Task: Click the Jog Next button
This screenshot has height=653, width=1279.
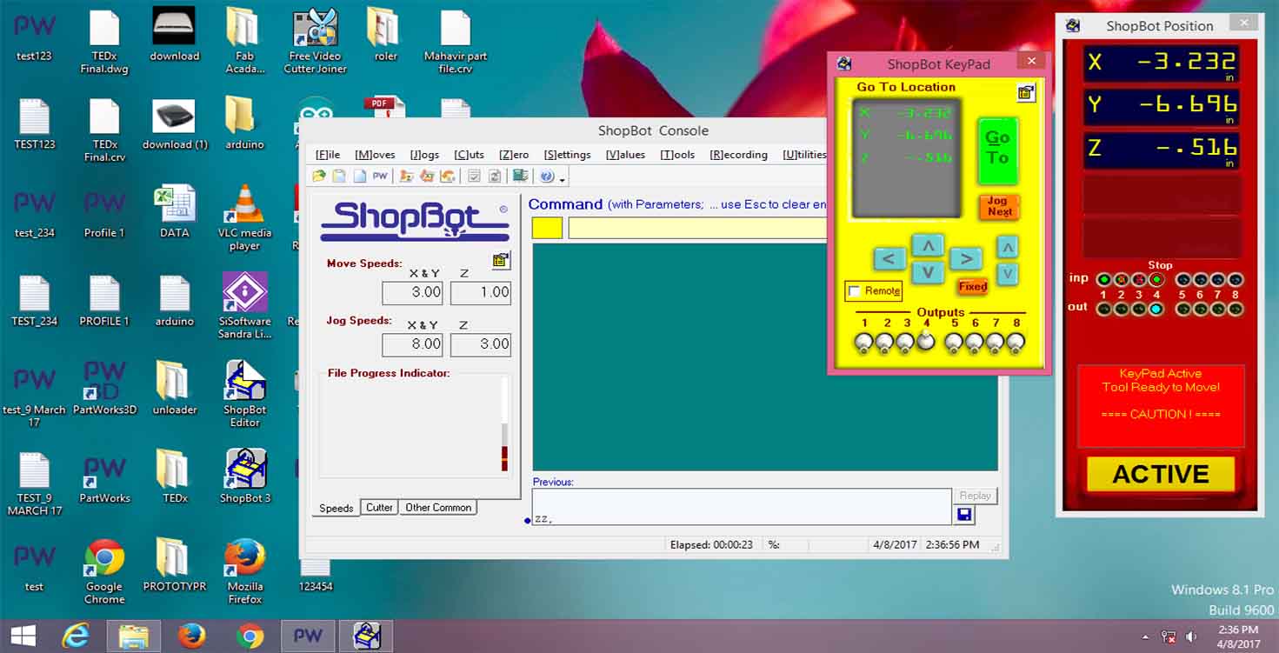Action: pos(999,206)
